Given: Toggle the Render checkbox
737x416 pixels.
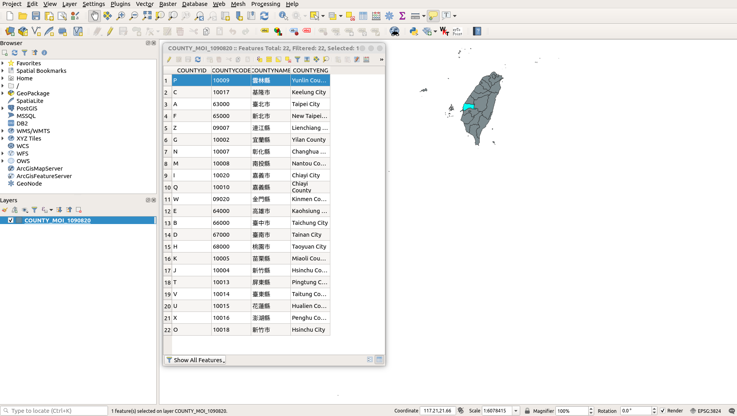Looking at the screenshot, I should [663, 411].
